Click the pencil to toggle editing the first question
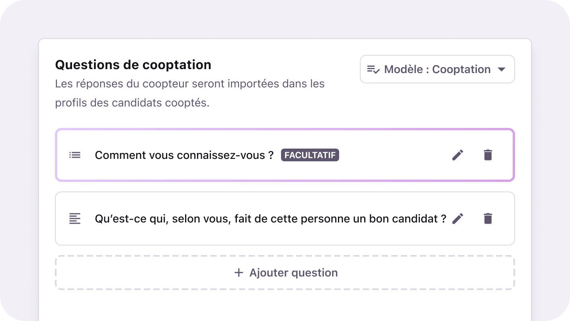The image size is (570, 321). pos(458,155)
